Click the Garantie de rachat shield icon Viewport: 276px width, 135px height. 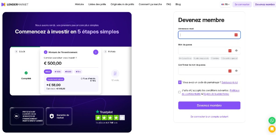pos(51,116)
